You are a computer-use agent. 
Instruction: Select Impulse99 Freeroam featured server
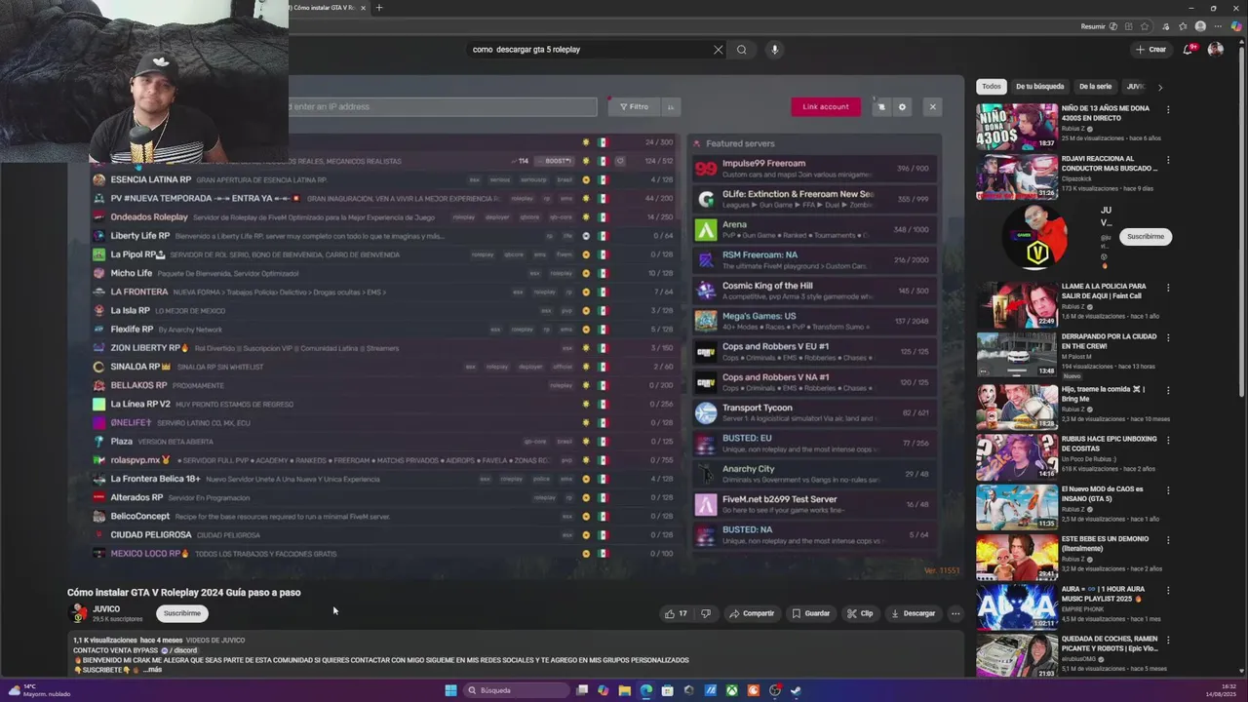pyautogui.click(x=814, y=169)
